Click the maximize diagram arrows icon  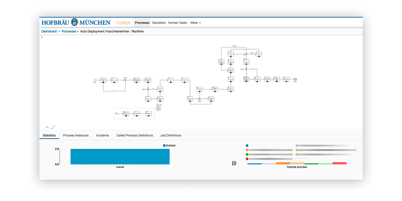pyautogui.click(x=53, y=127)
